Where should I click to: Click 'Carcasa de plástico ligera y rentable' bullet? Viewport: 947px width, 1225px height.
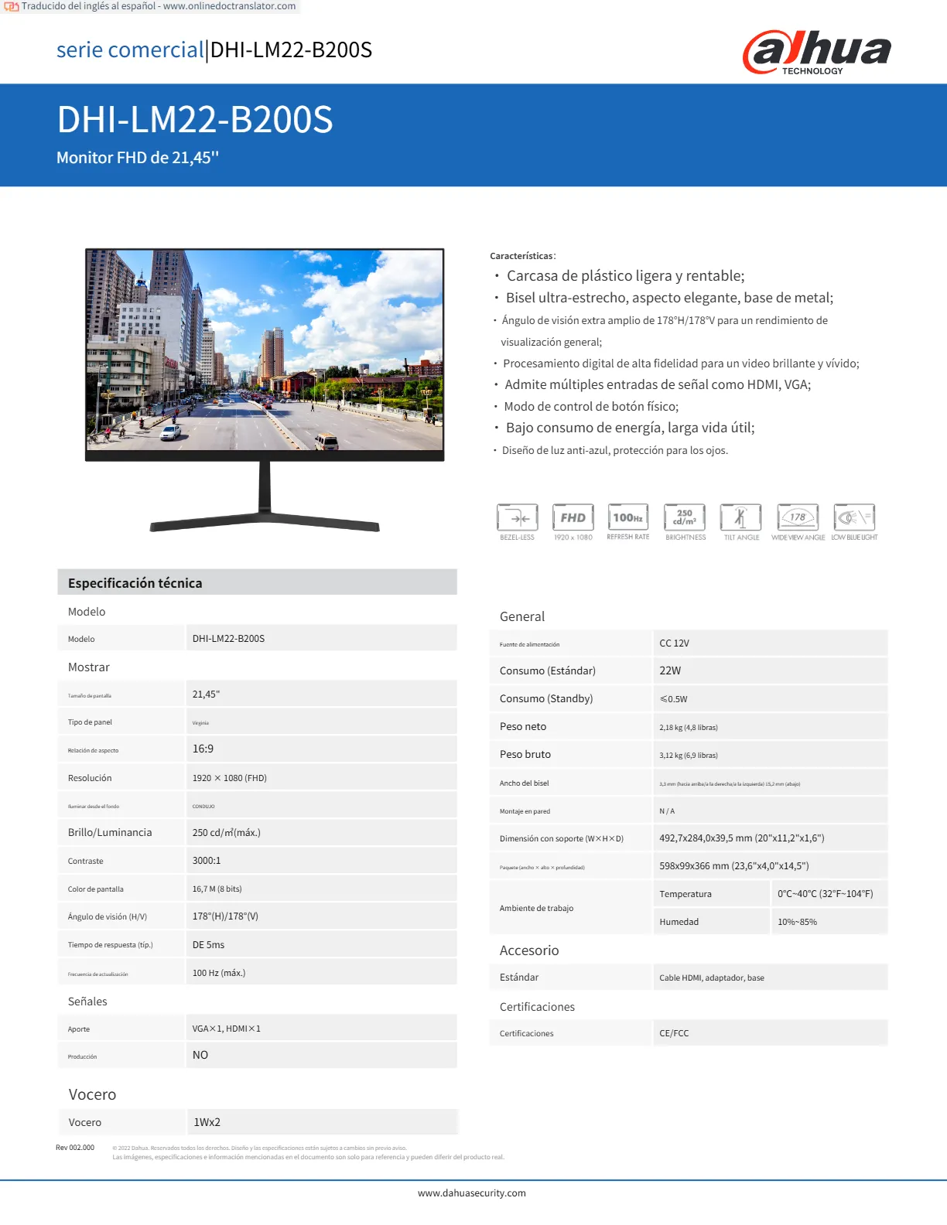click(x=625, y=276)
